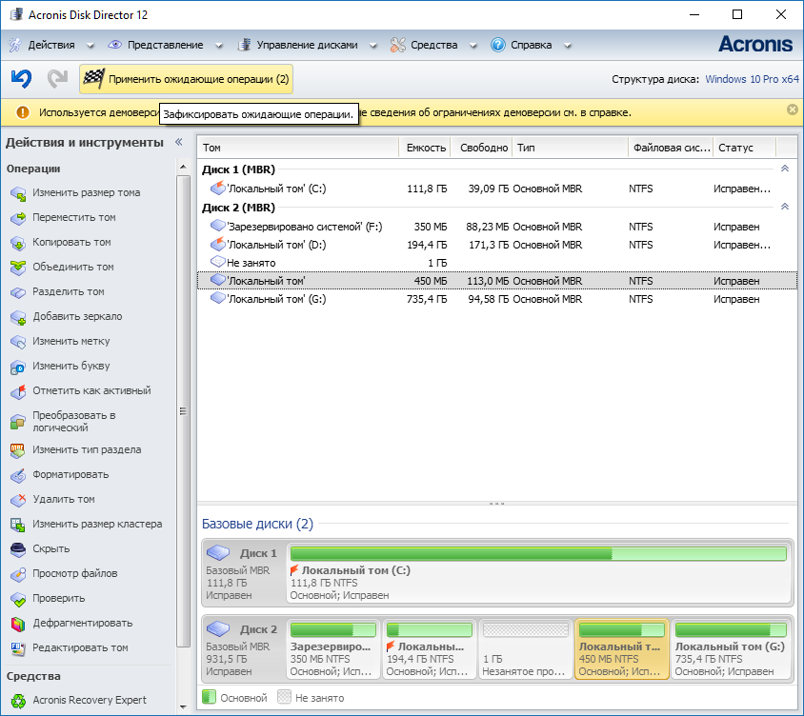Click the Диск 1 icon in the disk map
The height and width of the screenshot is (716, 804).
tap(218, 552)
